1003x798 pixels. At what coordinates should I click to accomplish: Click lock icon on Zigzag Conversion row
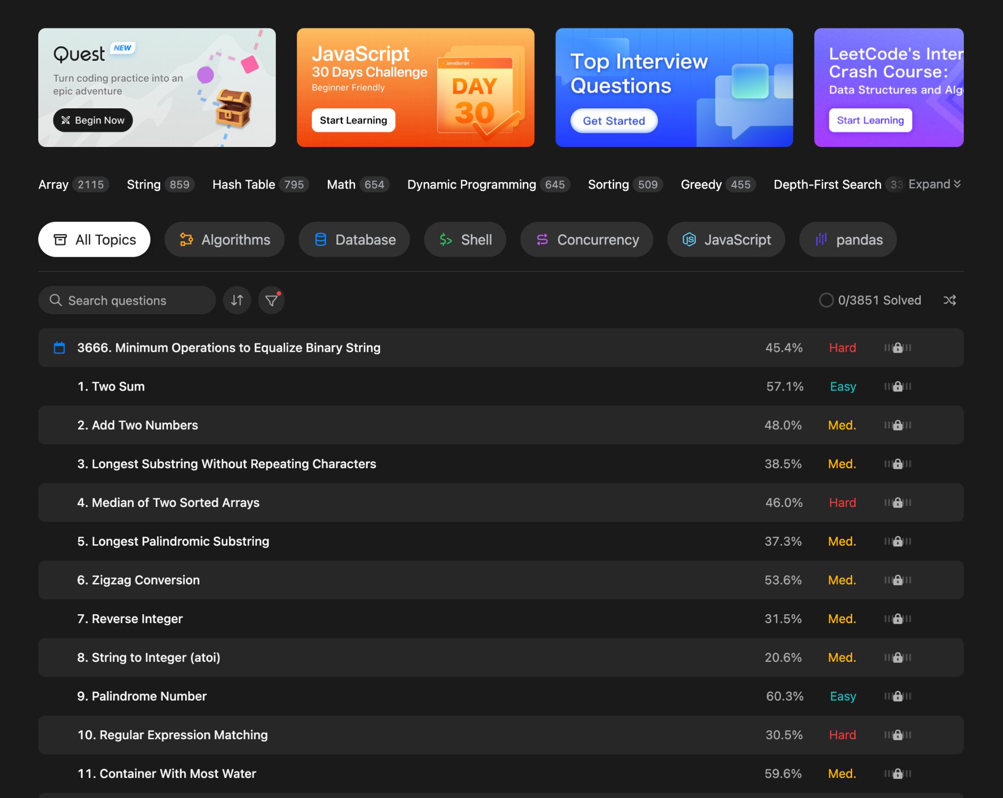897,580
